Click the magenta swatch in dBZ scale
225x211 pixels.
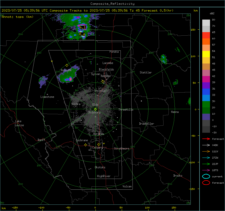coord(206,79)
